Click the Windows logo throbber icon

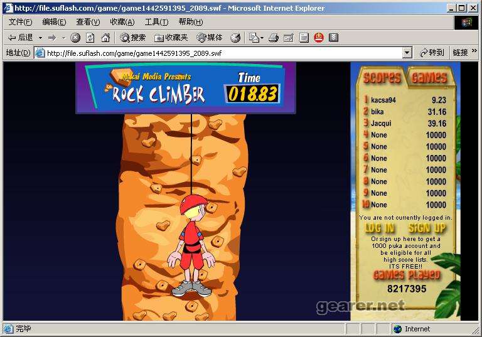[x=466, y=23]
